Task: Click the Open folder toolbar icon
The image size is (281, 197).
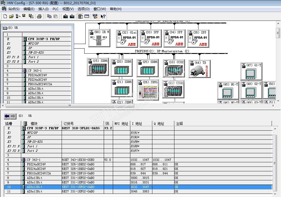Action: click(12, 16)
